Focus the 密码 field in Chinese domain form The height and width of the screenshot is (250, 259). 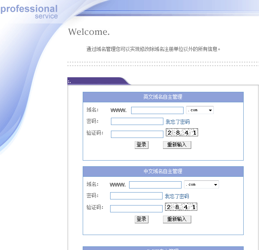coord(136,196)
